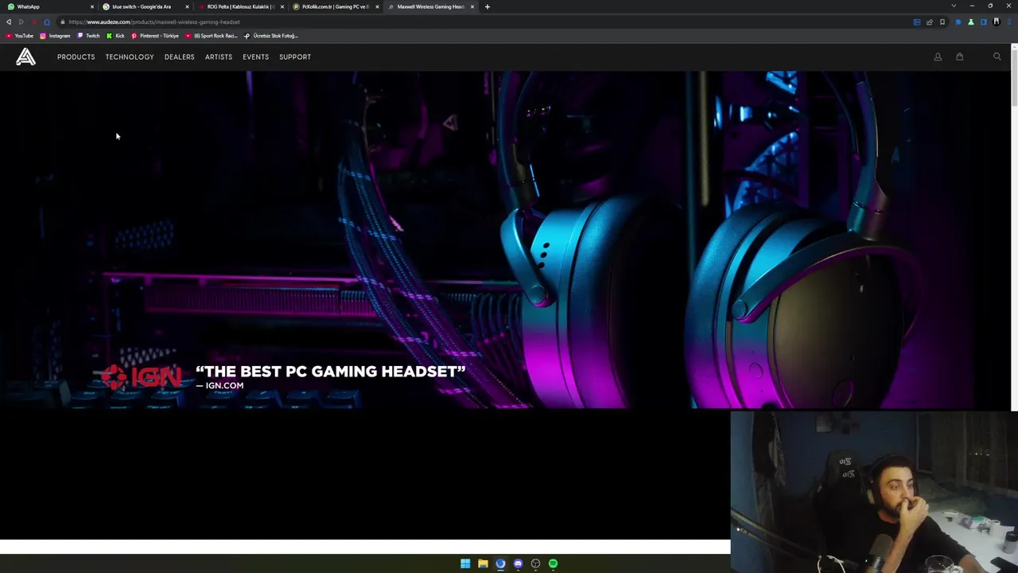Viewport: 1018px width, 573px height.
Task: Close the WhatsApp tab
Action: tap(91, 6)
